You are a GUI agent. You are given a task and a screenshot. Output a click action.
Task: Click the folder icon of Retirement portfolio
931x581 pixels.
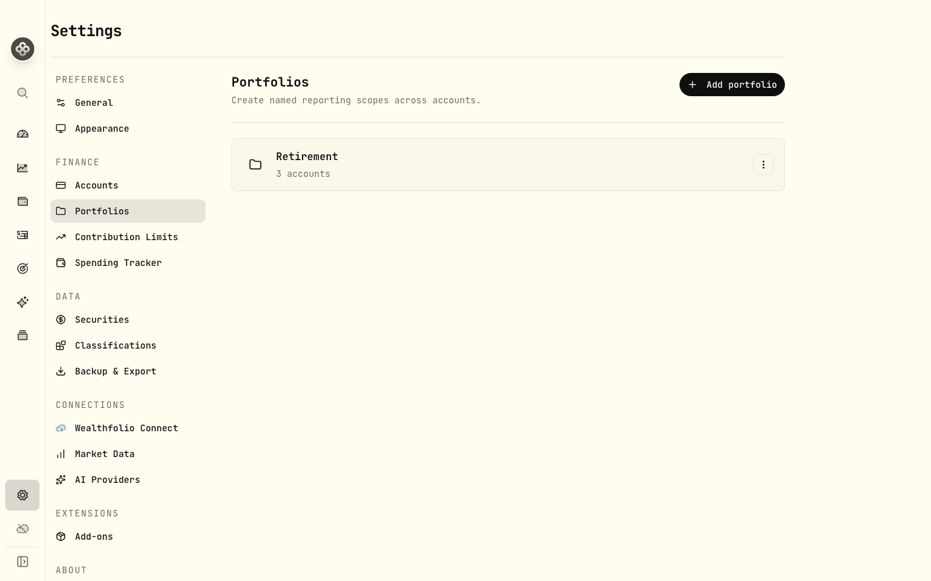coord(255,165)
